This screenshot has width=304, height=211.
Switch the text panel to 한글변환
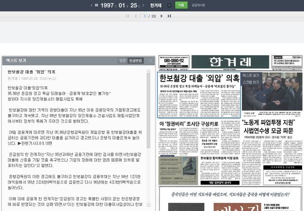pos(135,60)
